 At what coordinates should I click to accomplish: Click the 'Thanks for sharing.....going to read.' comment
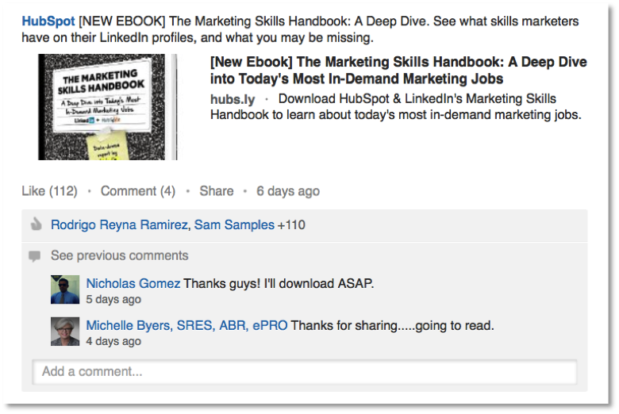392,326
